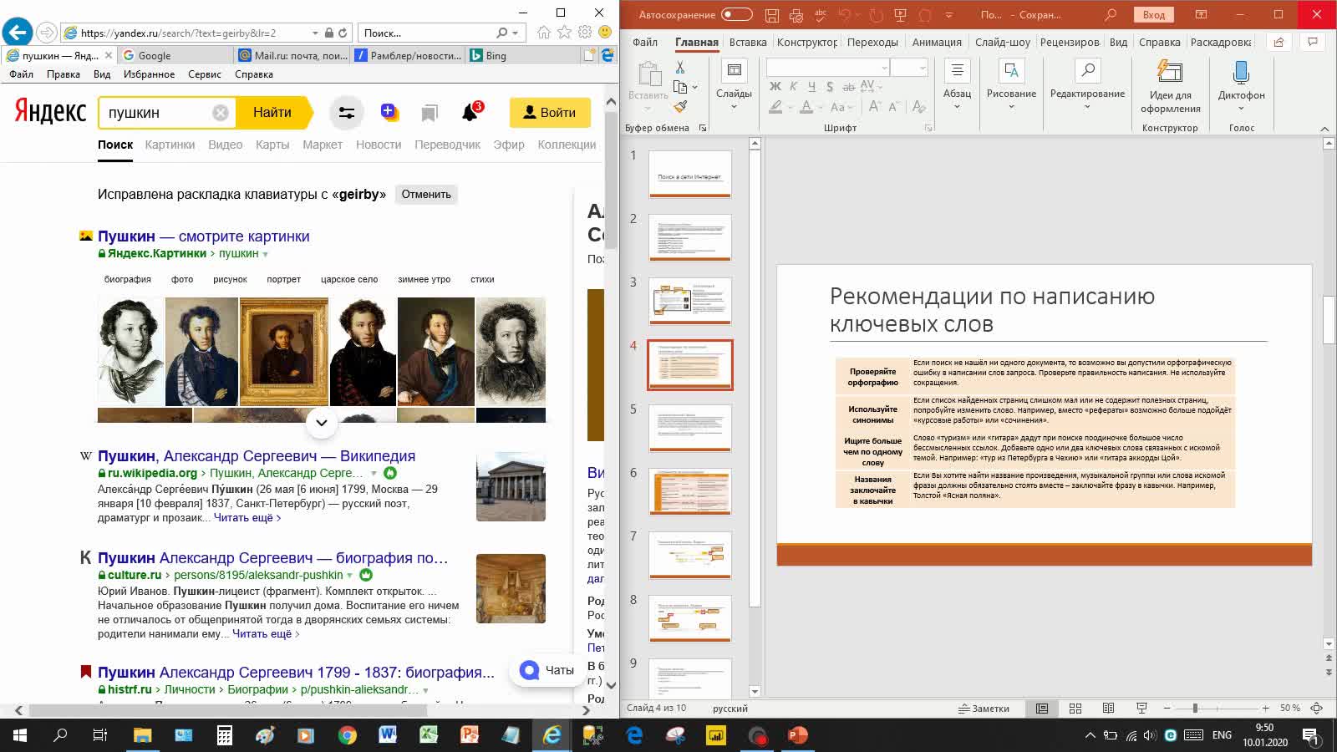Save presentation with the floppy disk icon
The width and height of the screenshot is (1337, 752).
click(772, 15)
